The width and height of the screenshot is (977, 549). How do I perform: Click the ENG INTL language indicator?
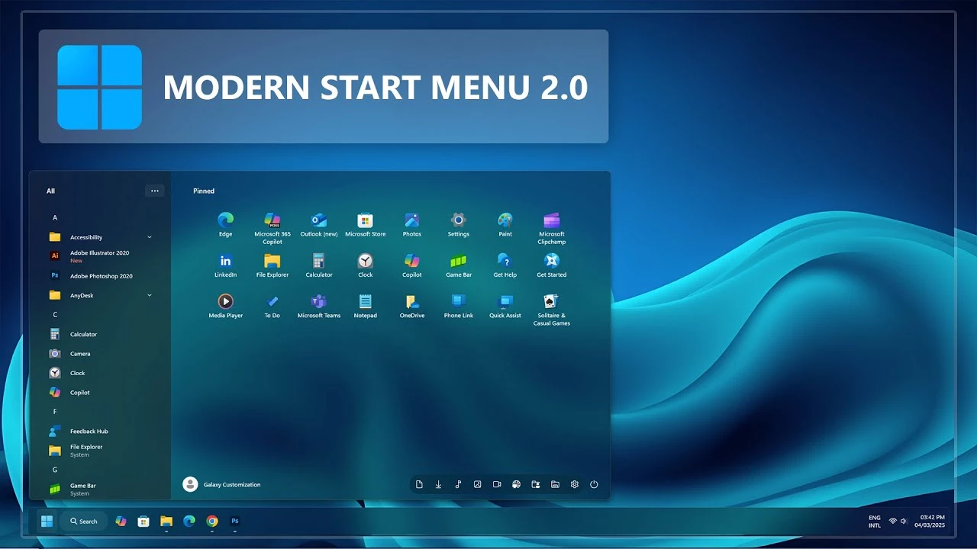(x=875, y=522)
